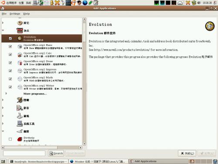Open the Help menu
Screen dimensions: 218x164
click(x=27, y=14)
